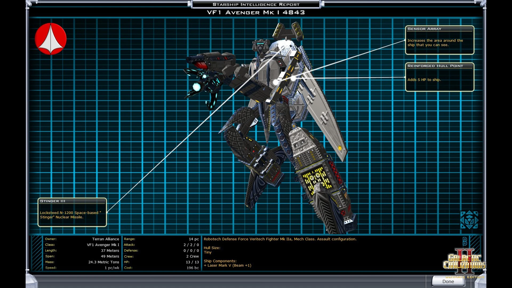Click the Laser Mark V component text
The height and width of the screenshot is (288, 512).
pos(227,266)
